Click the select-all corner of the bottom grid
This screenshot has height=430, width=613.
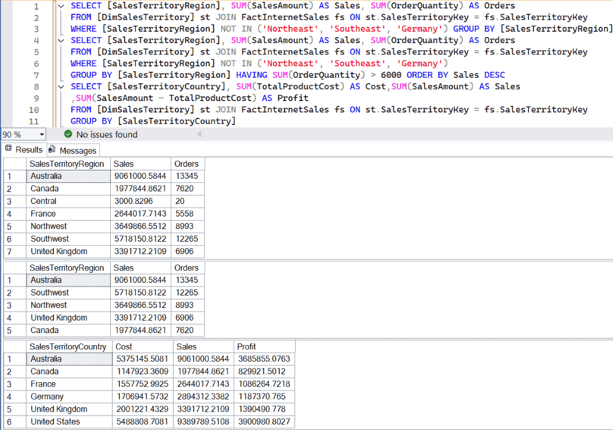(14, 346)
